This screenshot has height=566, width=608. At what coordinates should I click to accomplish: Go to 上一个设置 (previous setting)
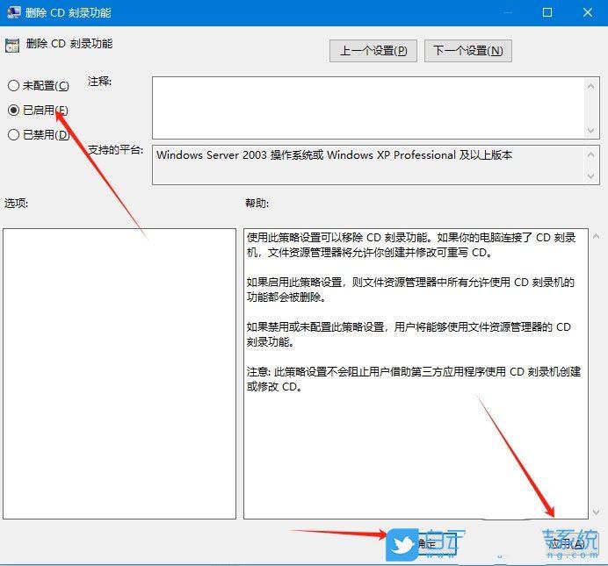tap(373, 51)
